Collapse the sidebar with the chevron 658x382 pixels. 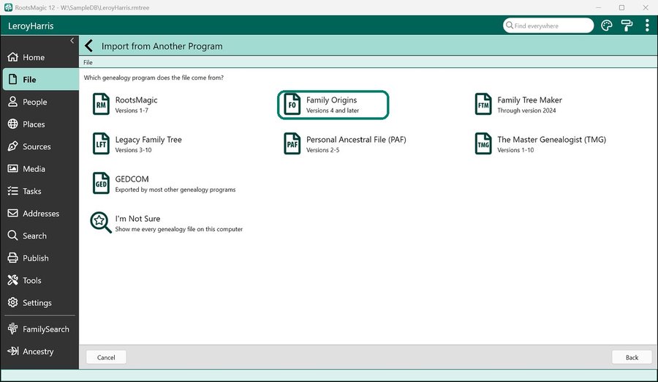point(72,41)
